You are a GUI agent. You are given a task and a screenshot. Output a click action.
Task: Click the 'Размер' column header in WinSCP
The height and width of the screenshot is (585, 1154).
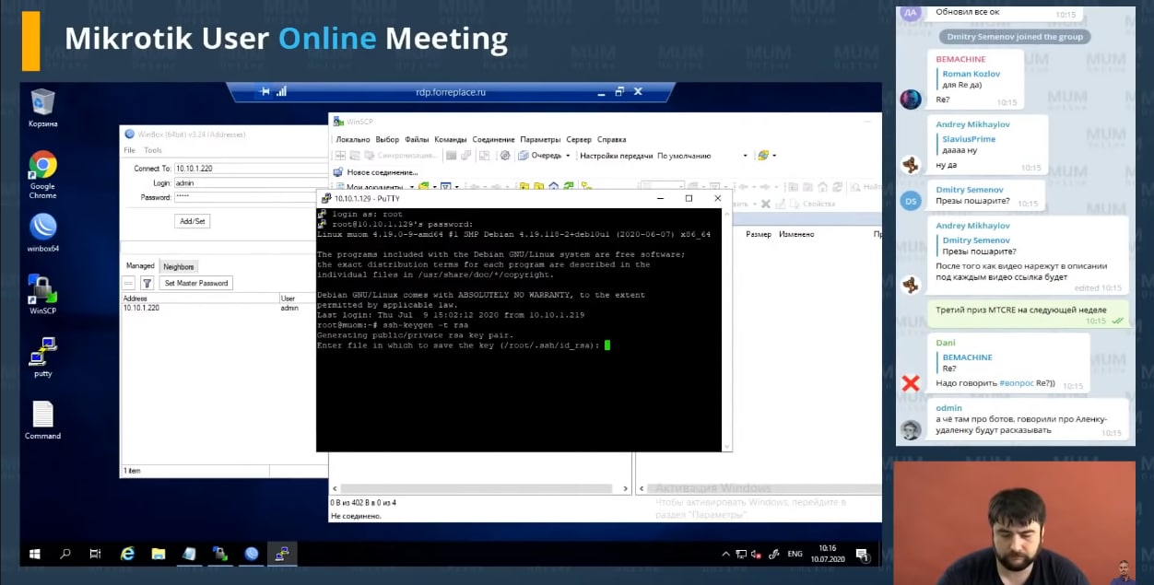tap(759, 234)
